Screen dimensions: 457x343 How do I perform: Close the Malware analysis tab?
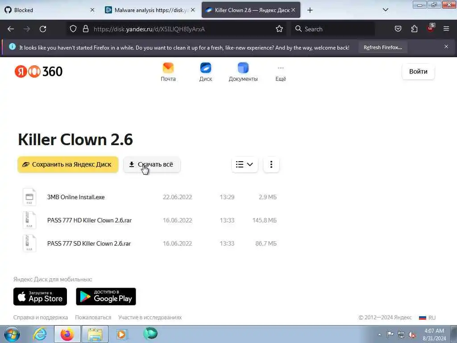pyautogui.click(x=193, y=10)
